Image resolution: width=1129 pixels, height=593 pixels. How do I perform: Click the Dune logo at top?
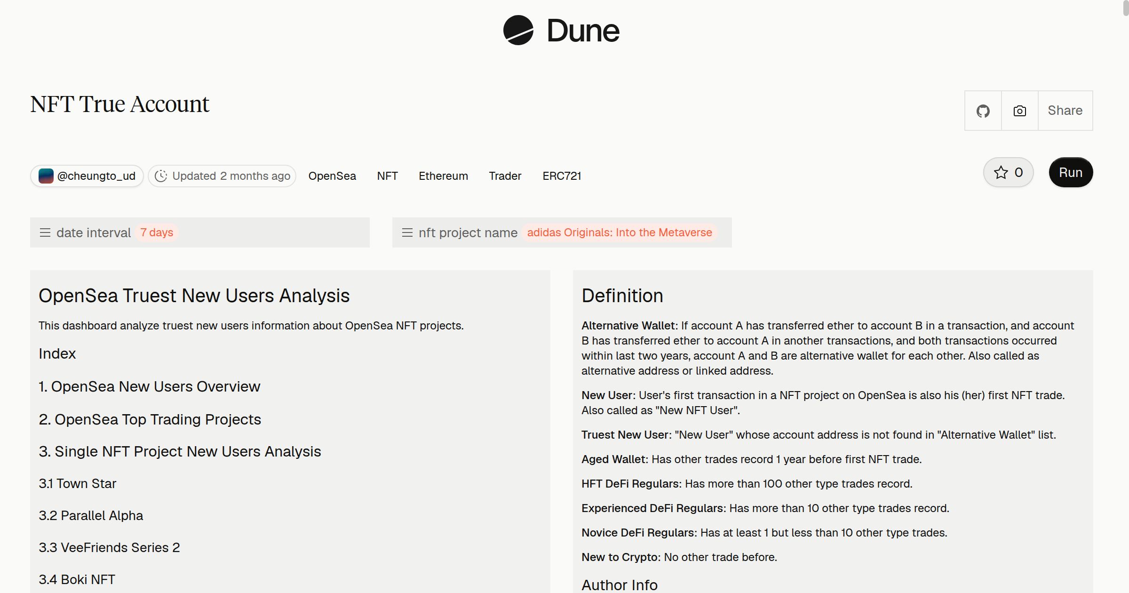(x=561, y=30)
